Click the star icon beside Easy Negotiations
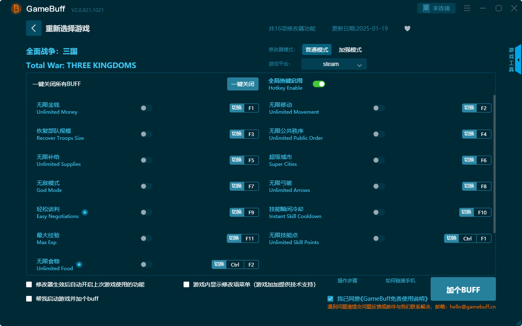Image resolution: width=522 pixels, height=326 pixels. [x=84, y=212]
